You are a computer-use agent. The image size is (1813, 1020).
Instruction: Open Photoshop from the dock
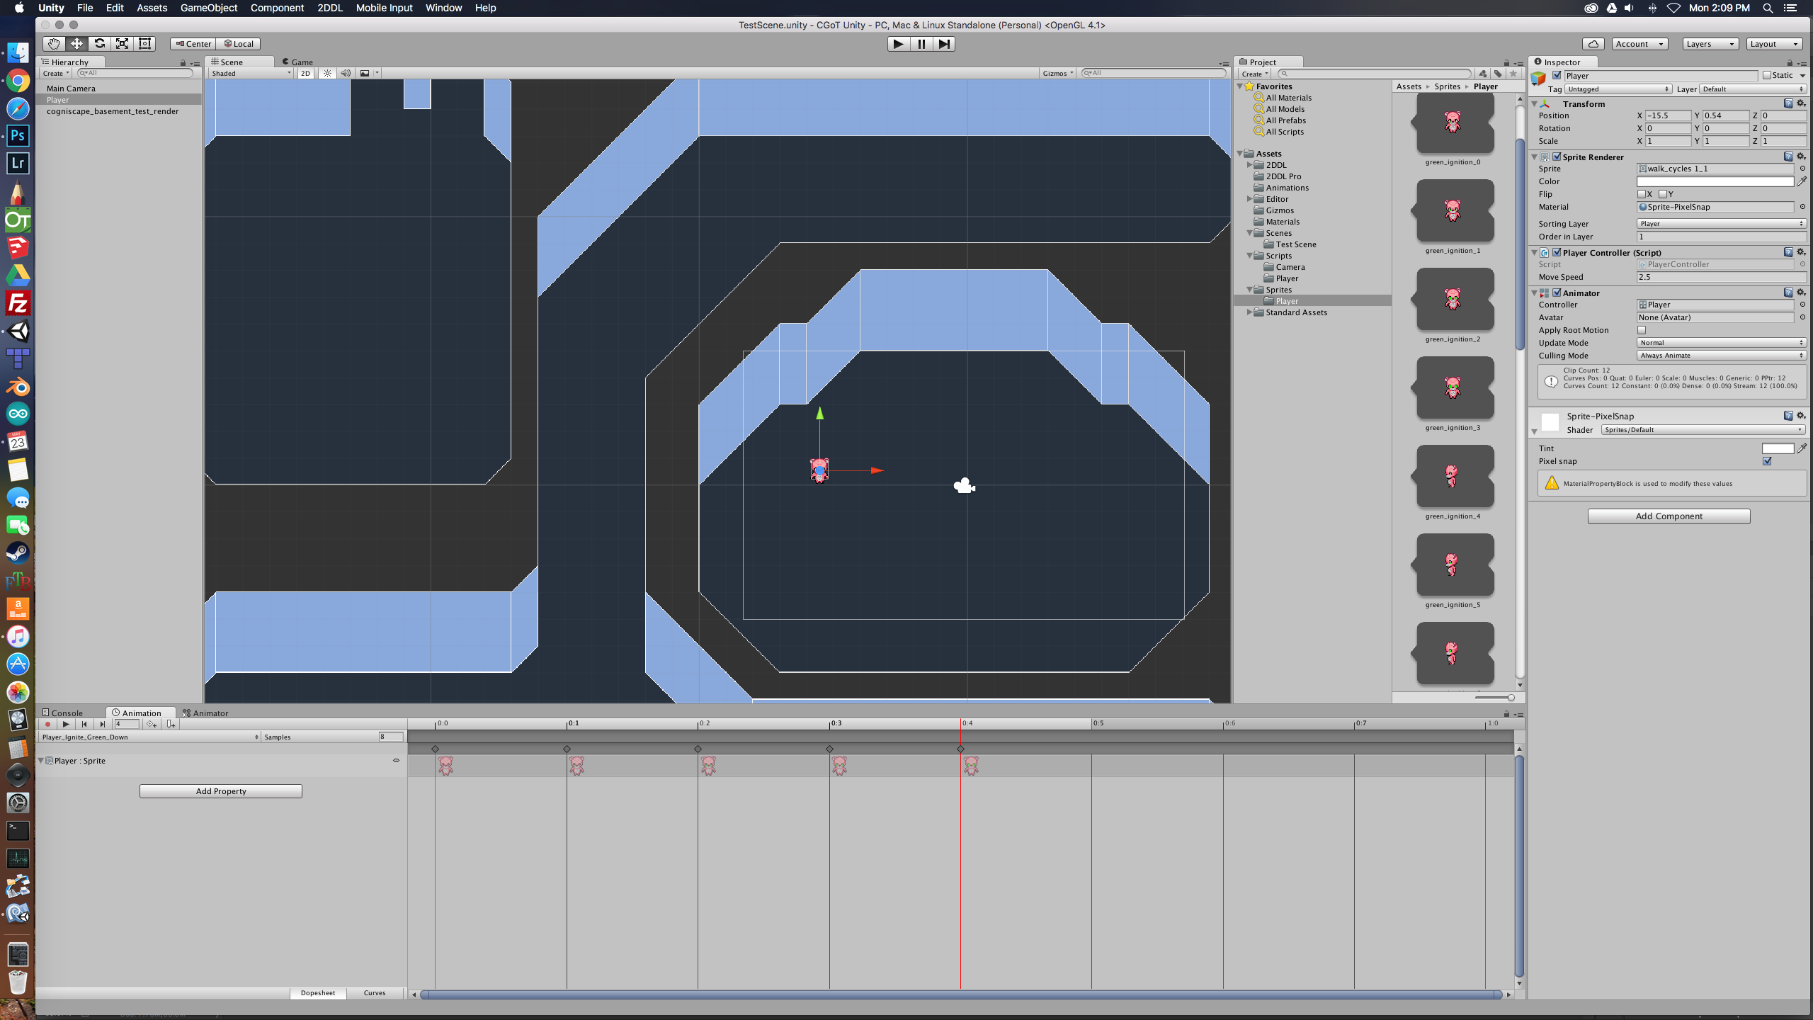pos(18,135)
